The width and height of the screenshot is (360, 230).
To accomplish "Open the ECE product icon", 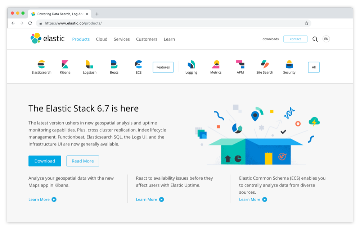I will click(139, 64).
